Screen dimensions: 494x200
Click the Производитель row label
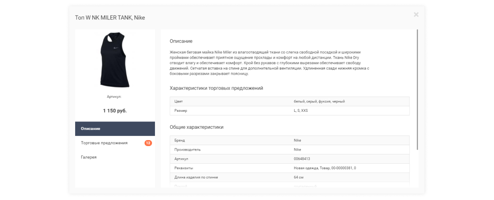click(x=187, y=150)
